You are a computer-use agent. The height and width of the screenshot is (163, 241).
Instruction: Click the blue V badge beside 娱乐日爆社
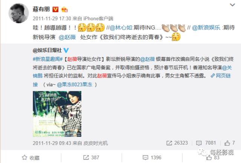[x=66, y=50]
